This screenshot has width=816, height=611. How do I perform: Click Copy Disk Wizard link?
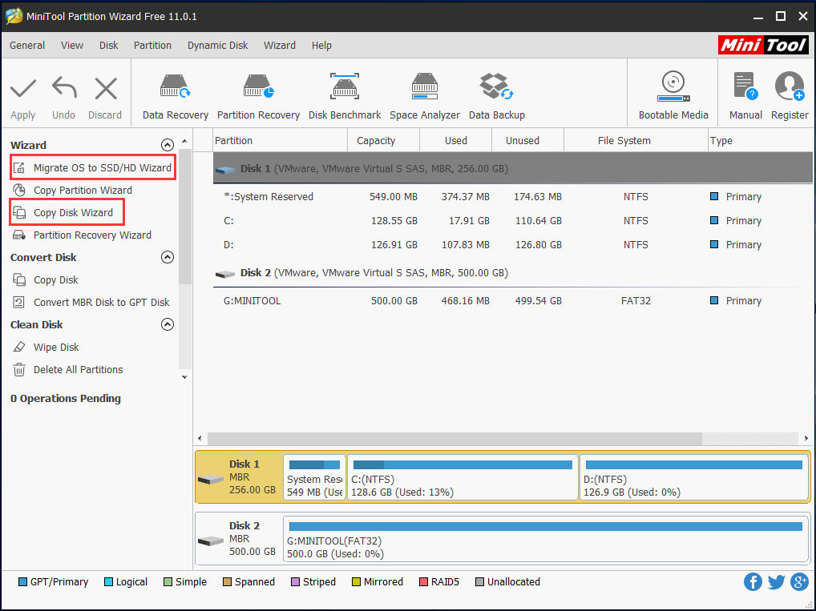(74, 212)
